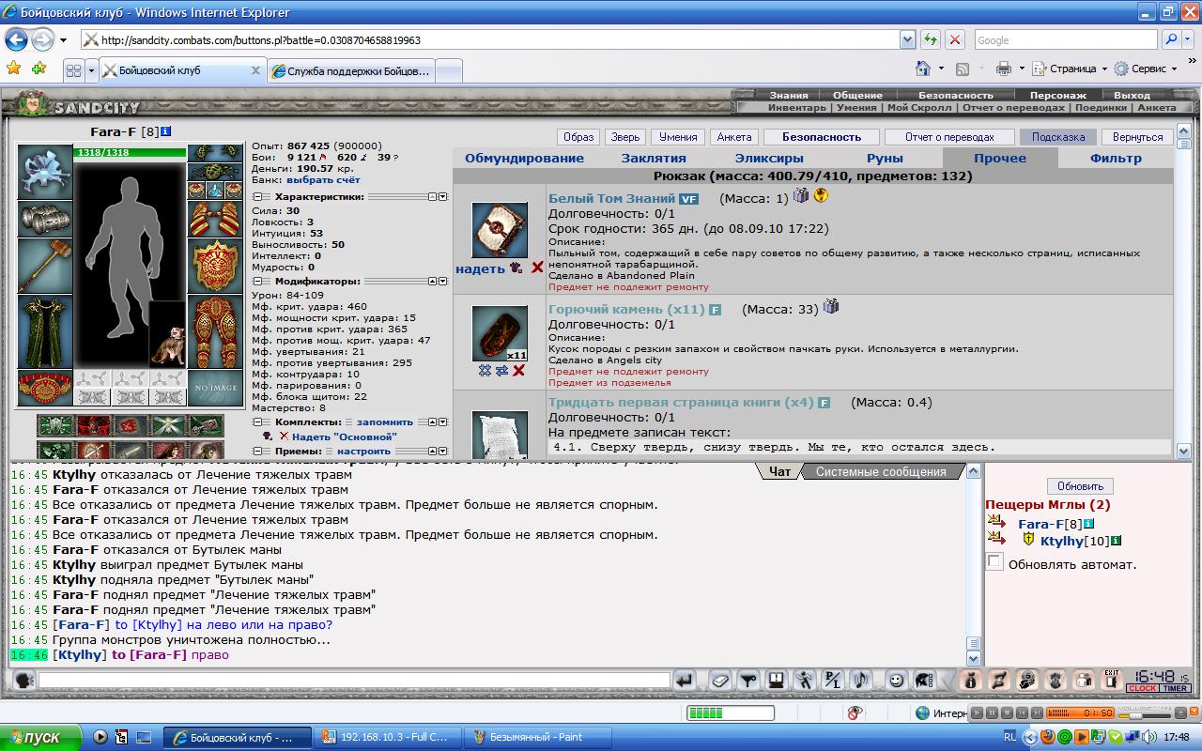Click the hammer weapon equipment slot
The height and width of the screenshot is (751, 1202).
[x=45, y=266]
